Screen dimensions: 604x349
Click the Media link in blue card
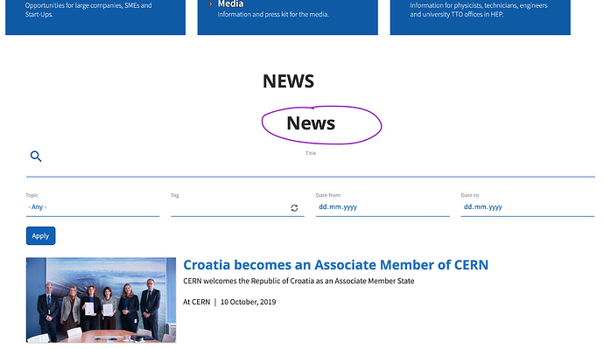tap(230, 3)
